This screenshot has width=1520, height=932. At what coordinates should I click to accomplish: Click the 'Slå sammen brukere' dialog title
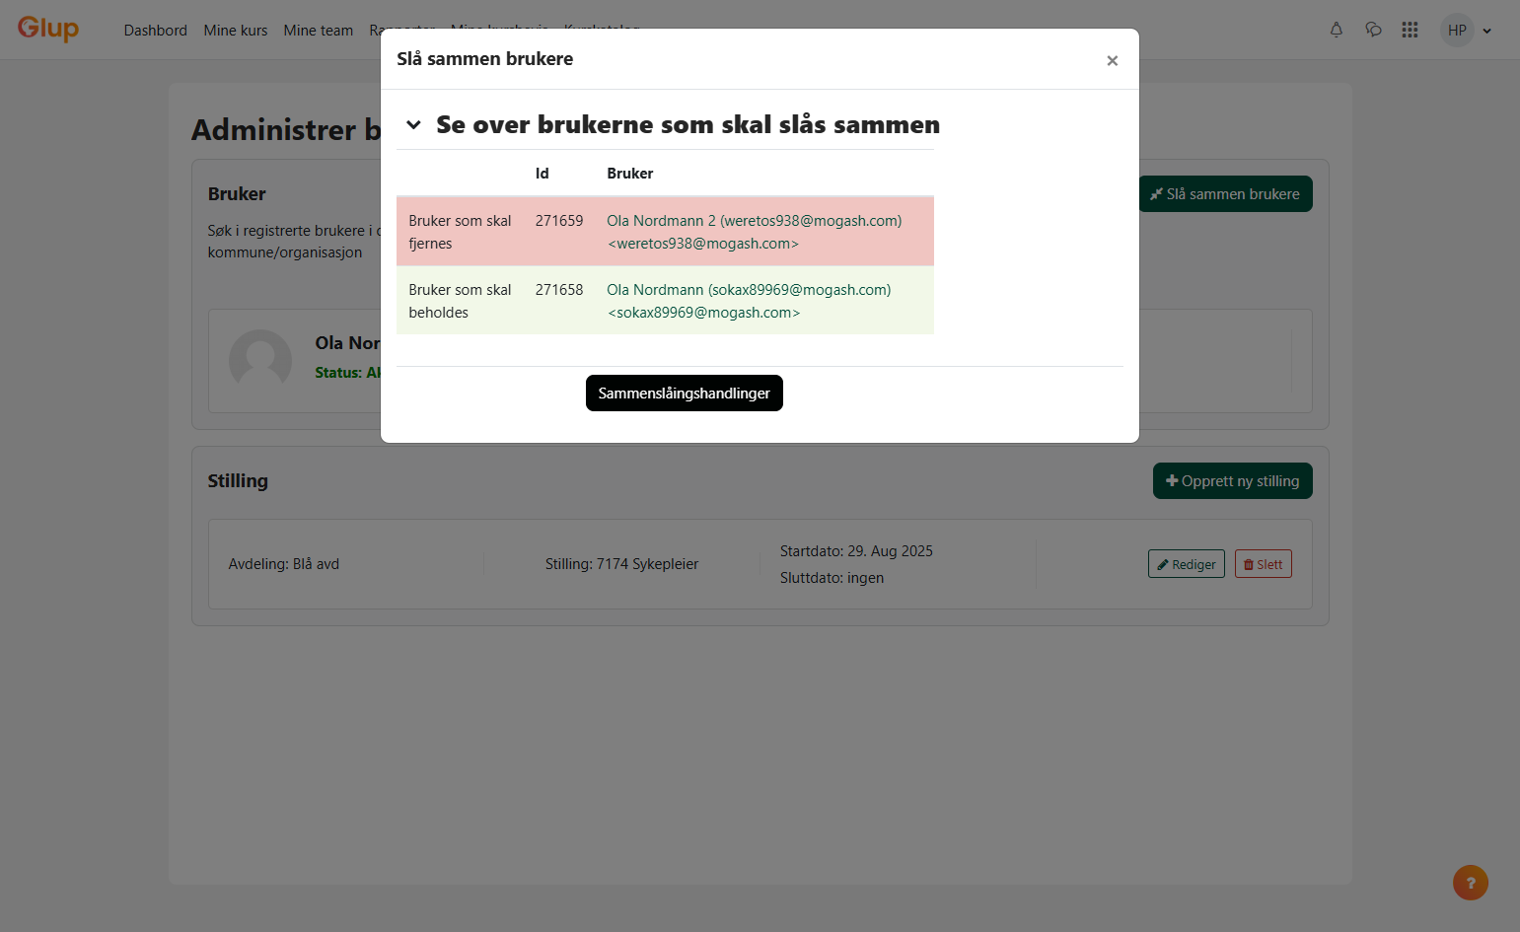click(x=485, y=59)
